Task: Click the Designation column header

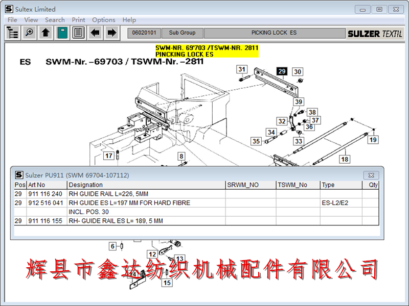Action: click(86, 185)
